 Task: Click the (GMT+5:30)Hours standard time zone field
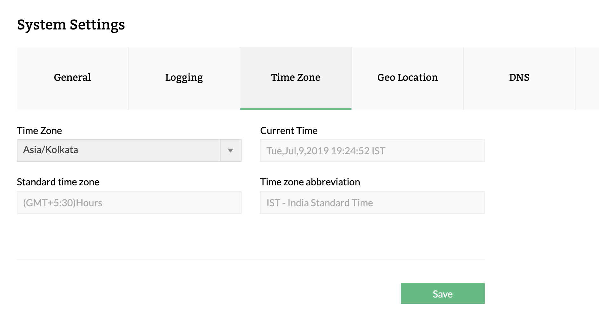pyautogui.click(x=129, y=202)
